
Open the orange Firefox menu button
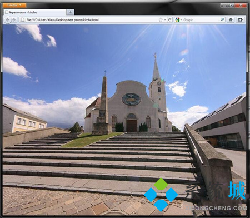(x=14, y=5)
